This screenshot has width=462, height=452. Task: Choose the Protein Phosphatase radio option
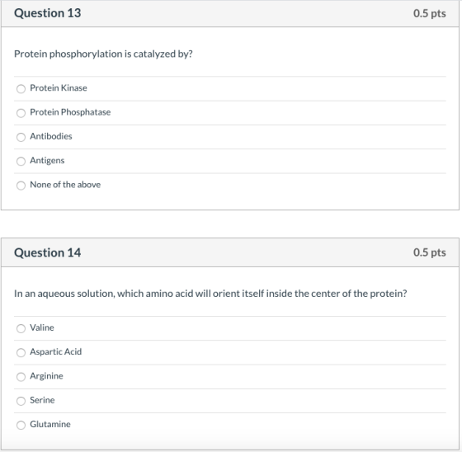(21, 113)
